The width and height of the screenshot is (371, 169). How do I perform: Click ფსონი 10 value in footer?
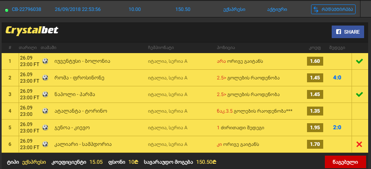(x=133, y=162)
